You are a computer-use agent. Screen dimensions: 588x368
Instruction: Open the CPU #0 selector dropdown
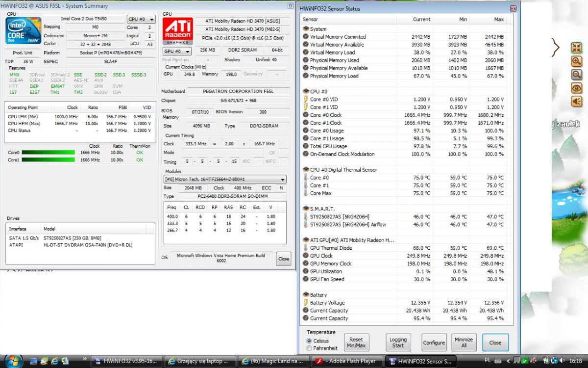[x=141, y=20]
